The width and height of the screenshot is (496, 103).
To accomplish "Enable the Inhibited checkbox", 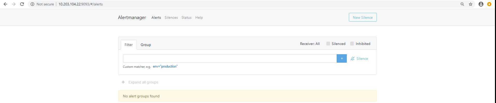I will (352, 44).
